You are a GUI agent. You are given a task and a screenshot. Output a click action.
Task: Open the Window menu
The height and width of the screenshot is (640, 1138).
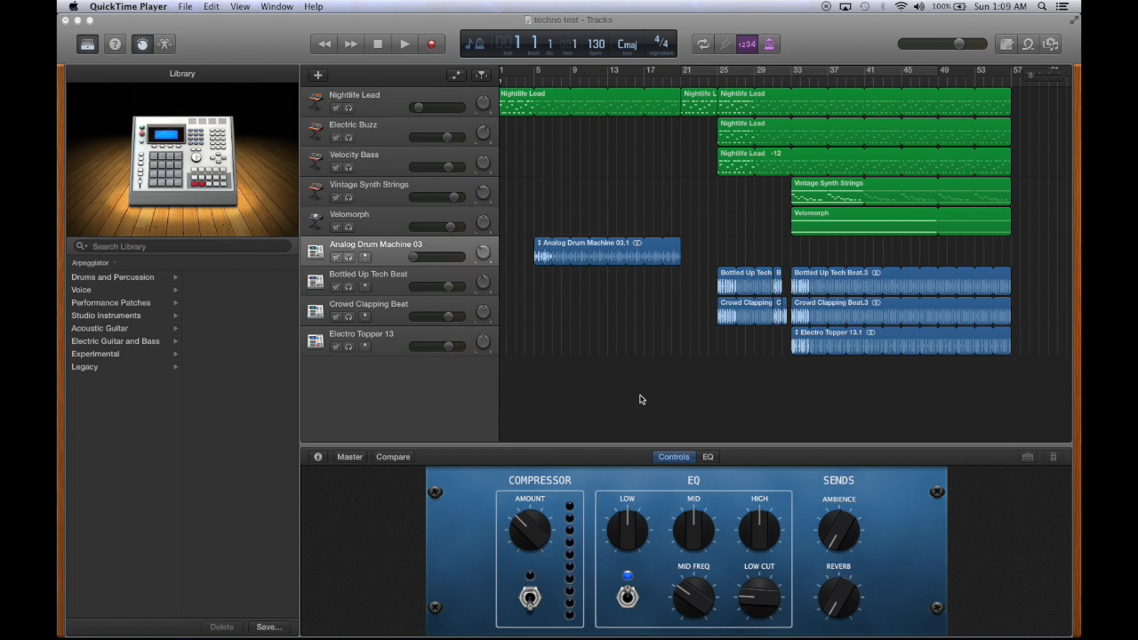276,6
